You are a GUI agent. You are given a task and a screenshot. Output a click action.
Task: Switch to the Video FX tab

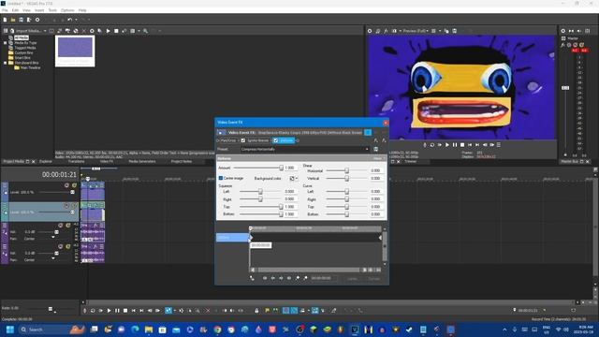[107, 162]
